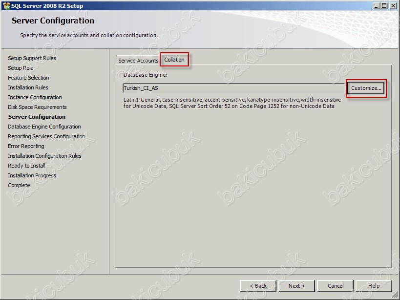Open Help for Server Configuration

374,286
